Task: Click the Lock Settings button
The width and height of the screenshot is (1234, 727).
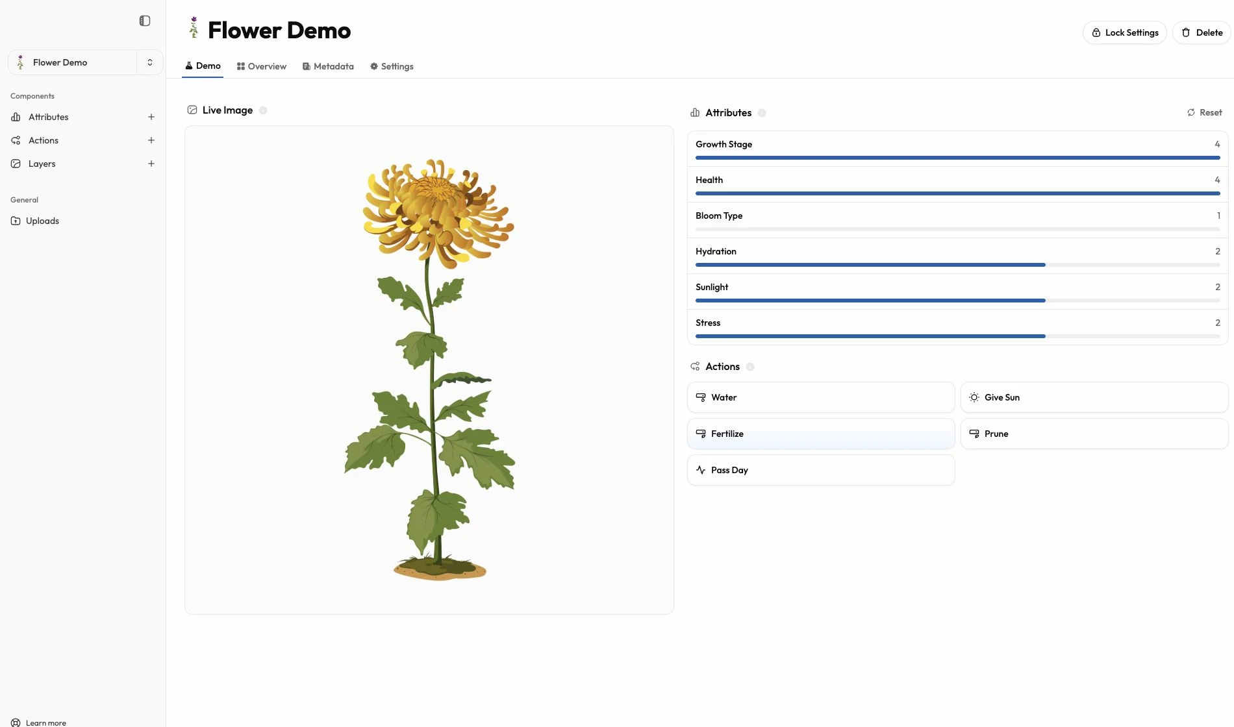Action: pyautogui.click(x=1125, y=32)
